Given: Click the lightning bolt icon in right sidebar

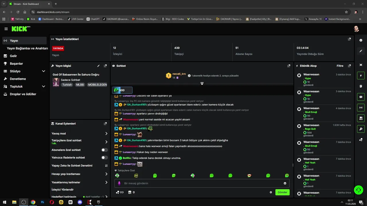Looking at the screenshot, I should pyautogui.click(x=361, y=76).
